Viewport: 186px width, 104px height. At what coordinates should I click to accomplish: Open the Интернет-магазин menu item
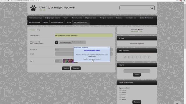106,18
